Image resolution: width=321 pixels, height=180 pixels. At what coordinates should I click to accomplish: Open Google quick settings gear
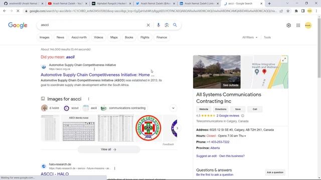point(289,25)
